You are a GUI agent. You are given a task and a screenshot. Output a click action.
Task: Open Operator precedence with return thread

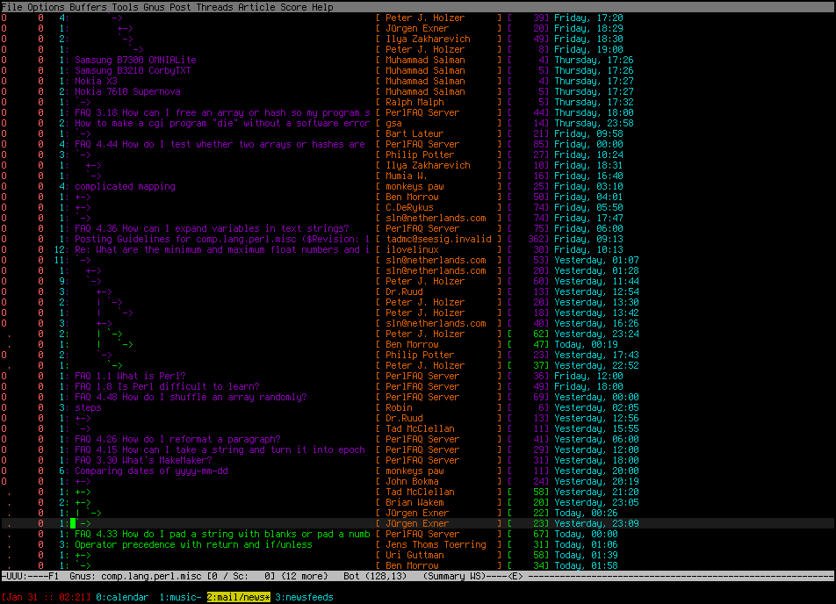(x=193, y=544)
